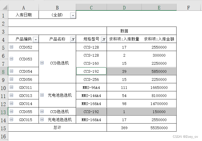The width and height of the screenshot is (202, 141).
Task: Click the grand total amount 55350000
Action: point(159,128)
